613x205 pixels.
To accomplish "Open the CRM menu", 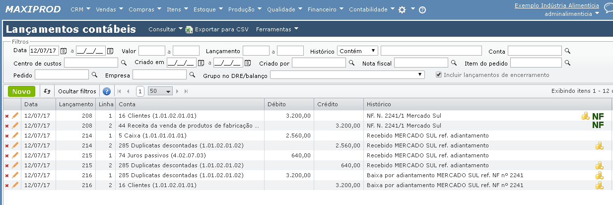I will pos(80,9).
